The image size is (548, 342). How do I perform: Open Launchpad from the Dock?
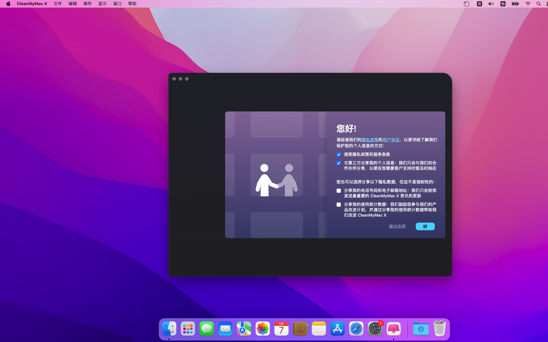click(188, 329)
